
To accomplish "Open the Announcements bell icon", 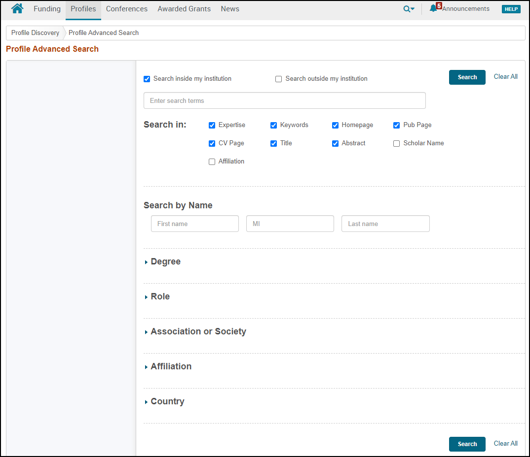I will [433, 8].
